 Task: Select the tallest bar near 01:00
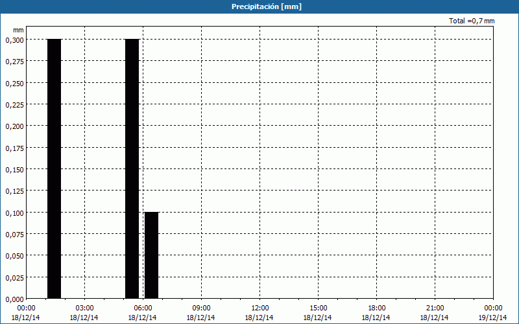click(54, 168)
